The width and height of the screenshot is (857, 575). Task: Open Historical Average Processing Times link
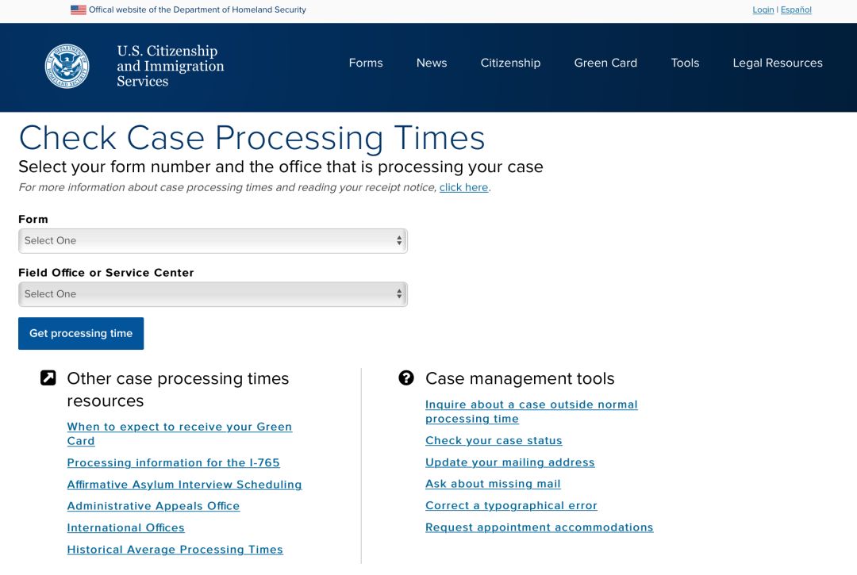click(175, 550)
